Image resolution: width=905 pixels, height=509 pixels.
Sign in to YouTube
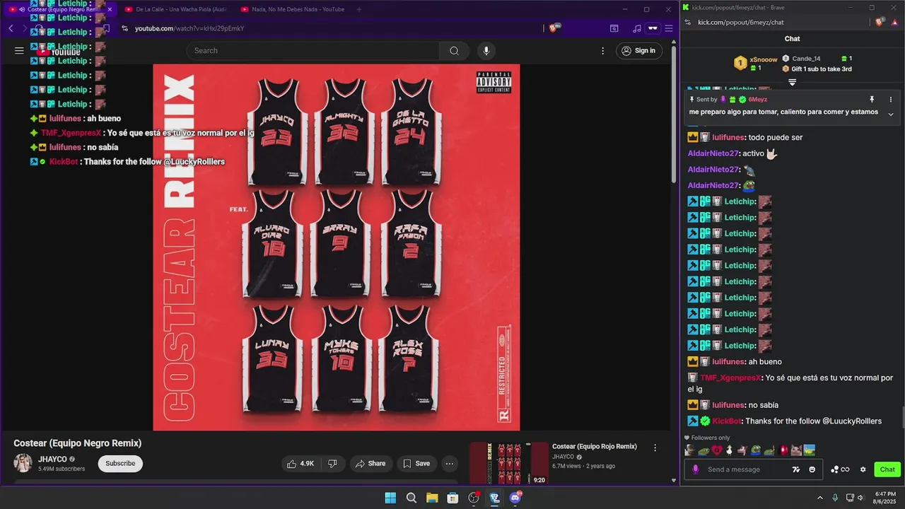click(x=638, y=51)
